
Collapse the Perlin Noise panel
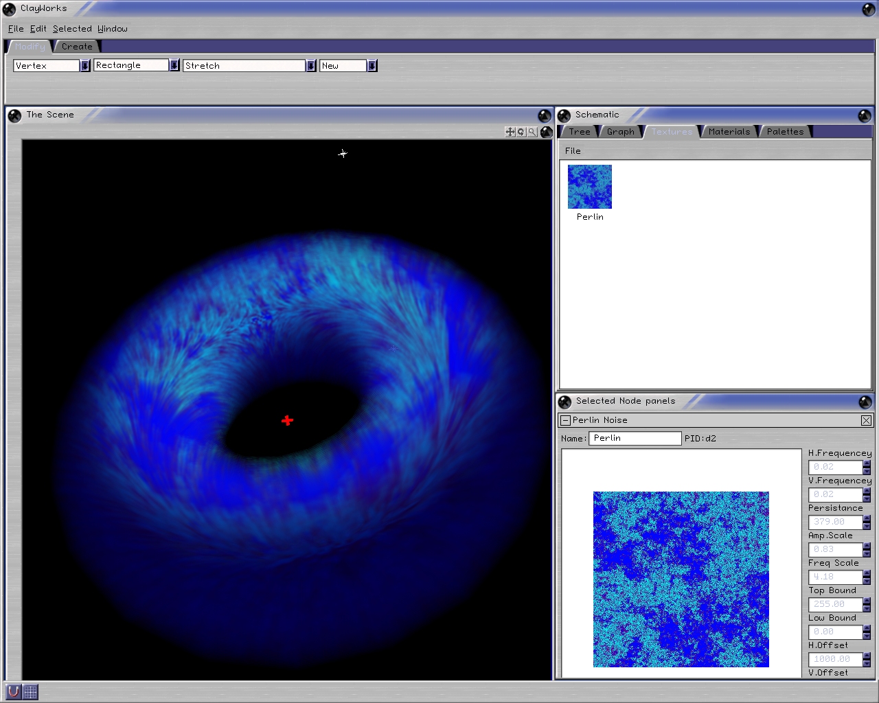click(565, 420)
